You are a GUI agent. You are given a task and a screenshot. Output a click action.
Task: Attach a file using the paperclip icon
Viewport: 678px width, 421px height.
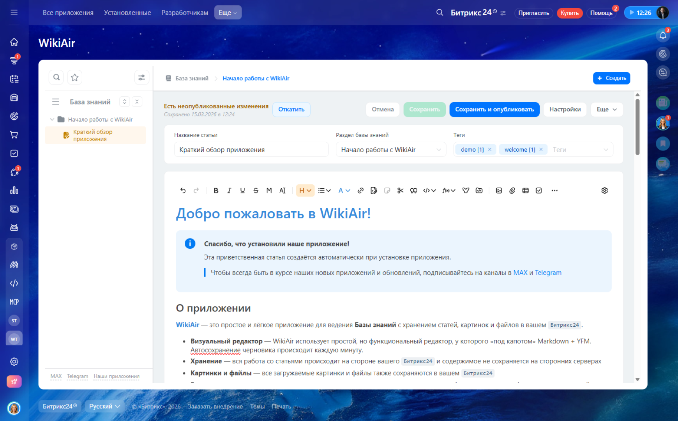(512, 191)
